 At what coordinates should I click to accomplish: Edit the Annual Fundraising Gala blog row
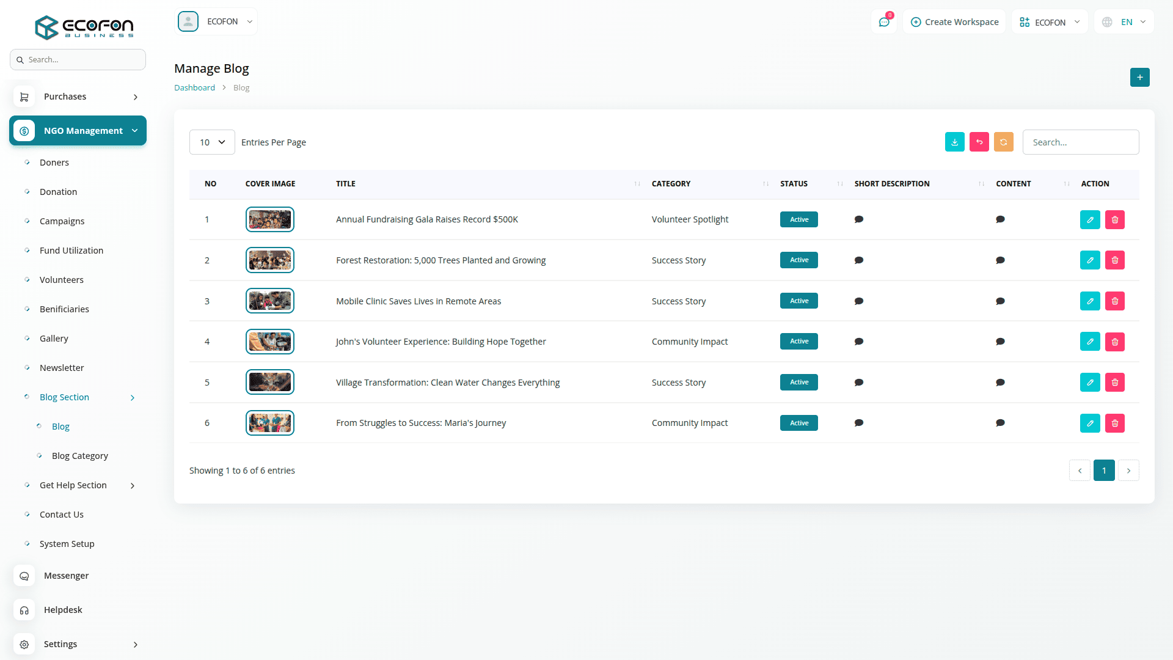1090,219
